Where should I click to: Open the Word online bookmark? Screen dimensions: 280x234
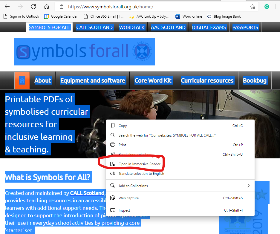[189, 16]
